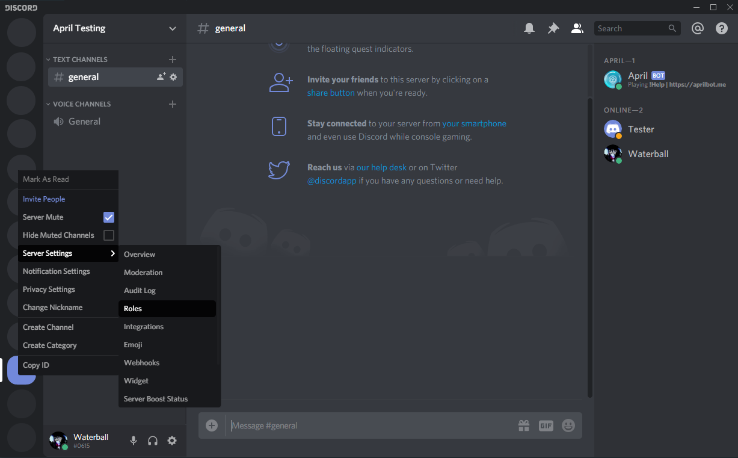Toggle the member list icon

point(577,28)
